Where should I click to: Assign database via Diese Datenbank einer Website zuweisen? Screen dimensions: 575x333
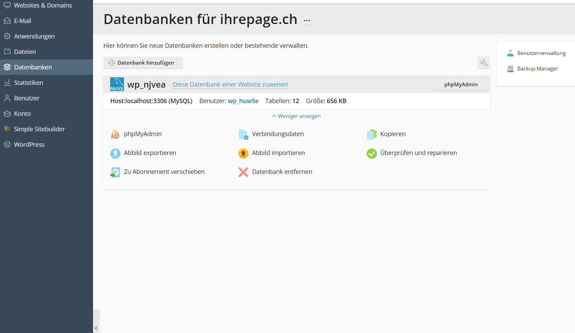pyautogui.click(x=230, y=84)
